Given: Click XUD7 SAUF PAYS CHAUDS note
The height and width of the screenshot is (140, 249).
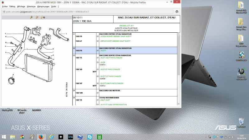Looking at the screenshot, I should click(x=111, y=58).
